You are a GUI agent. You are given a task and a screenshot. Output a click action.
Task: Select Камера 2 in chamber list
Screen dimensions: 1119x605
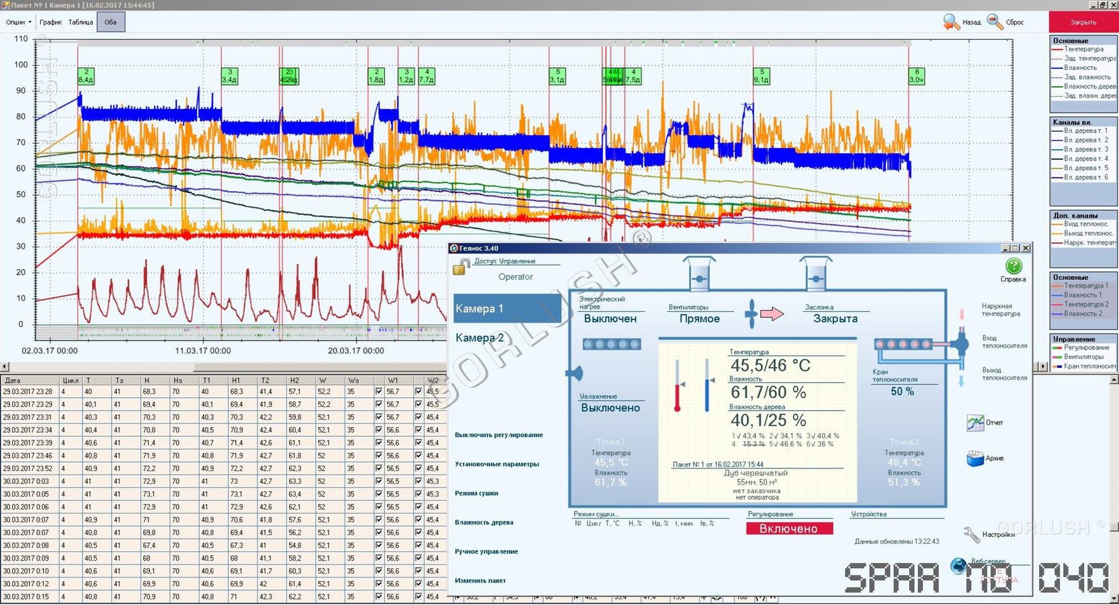click(x=480, y=337)
